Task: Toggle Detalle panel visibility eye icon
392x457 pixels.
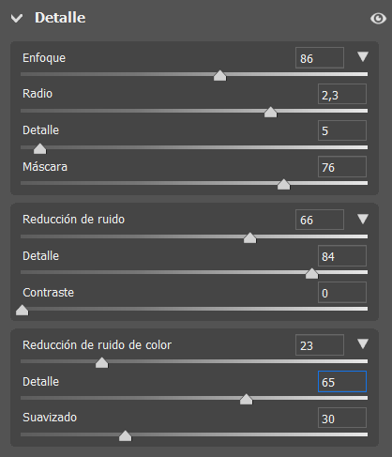Action: (378, 19)
